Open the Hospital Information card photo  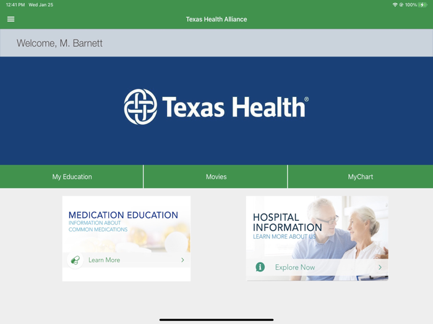point(317,238)
